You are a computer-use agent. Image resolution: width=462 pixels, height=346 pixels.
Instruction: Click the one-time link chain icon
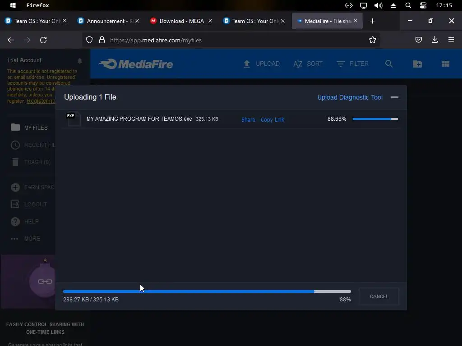(45, 282)
